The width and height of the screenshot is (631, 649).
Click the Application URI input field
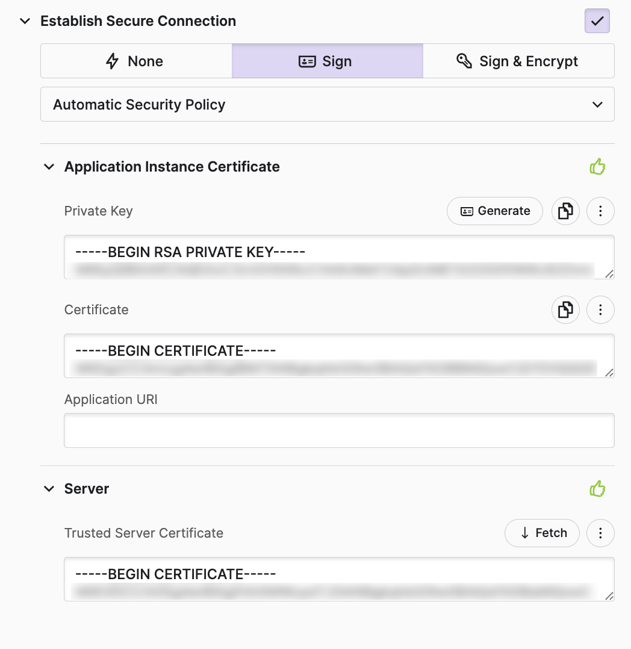point(339,430)
